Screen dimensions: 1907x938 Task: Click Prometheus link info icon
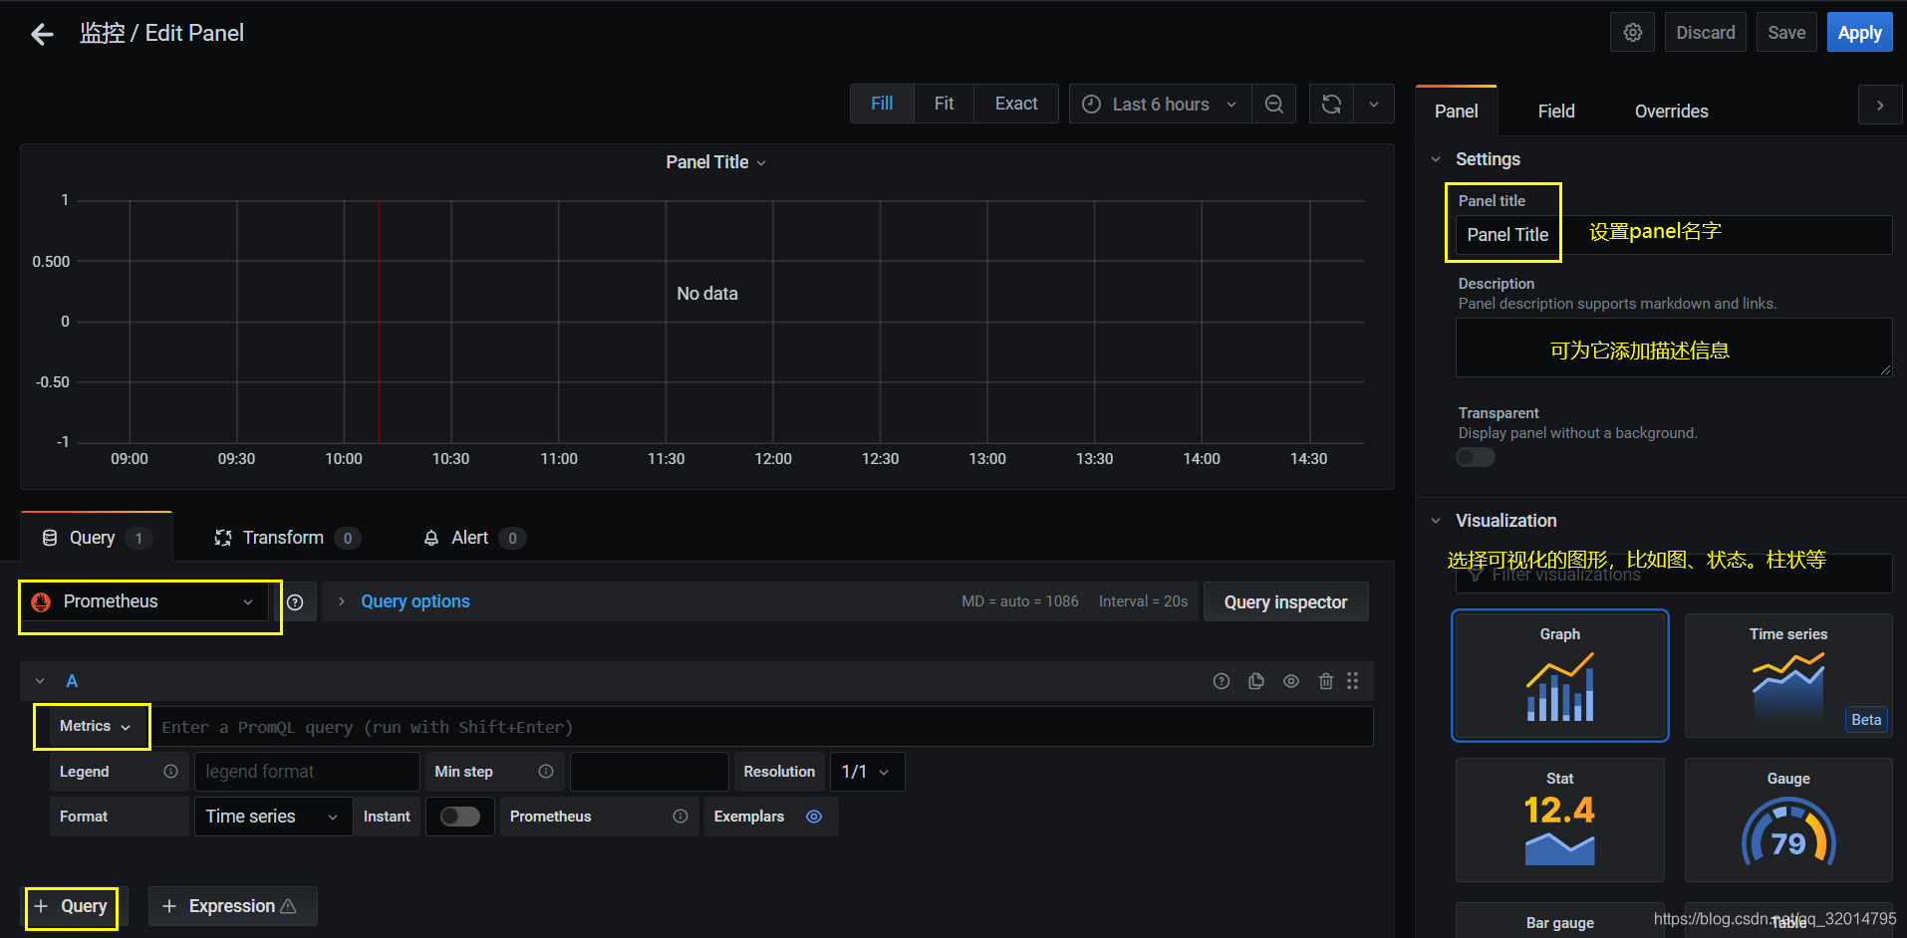[x=681, y=817]
